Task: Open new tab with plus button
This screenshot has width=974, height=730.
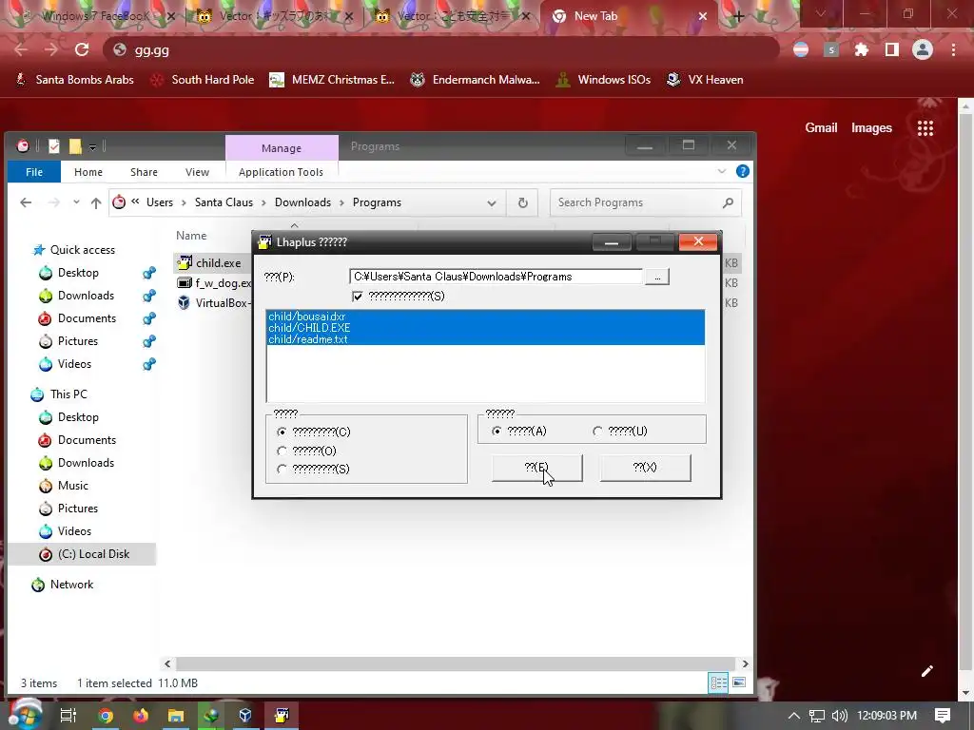Action: click(738, 17)
